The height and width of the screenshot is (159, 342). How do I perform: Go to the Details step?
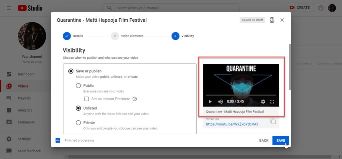(x=67, y=36)
